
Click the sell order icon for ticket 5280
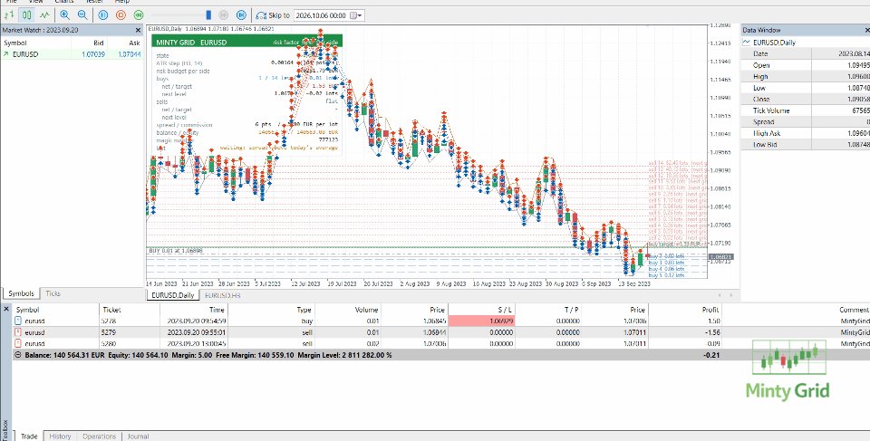[x=18, y=343]
